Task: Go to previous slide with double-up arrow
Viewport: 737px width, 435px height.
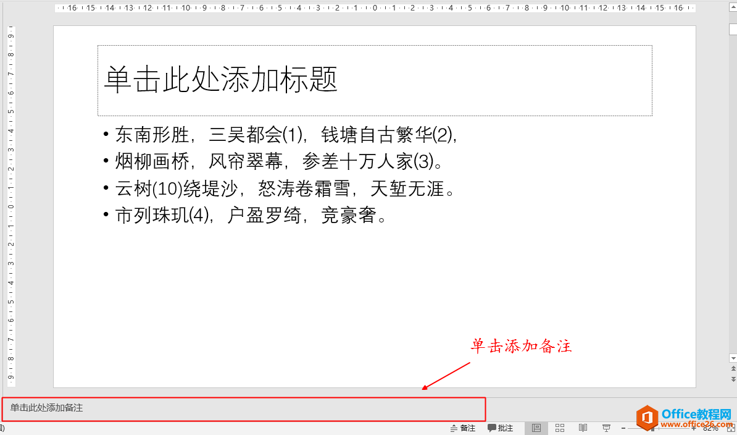Action: [x=733, y=368]
